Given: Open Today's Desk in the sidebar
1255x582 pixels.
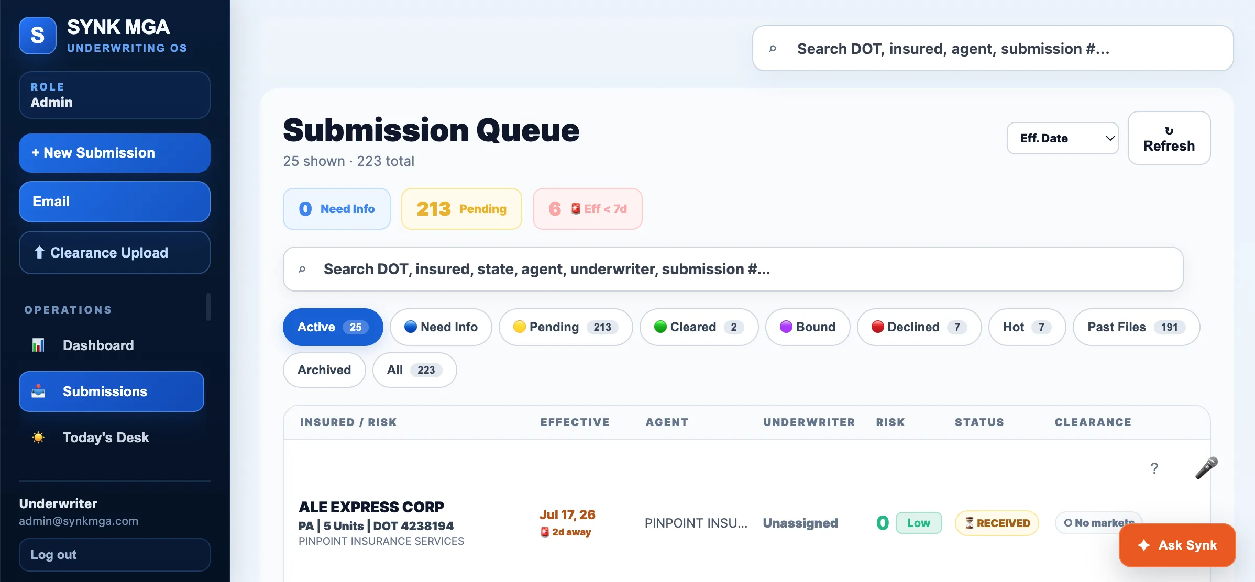Looking at the screenshot, I should coord(112,438).
